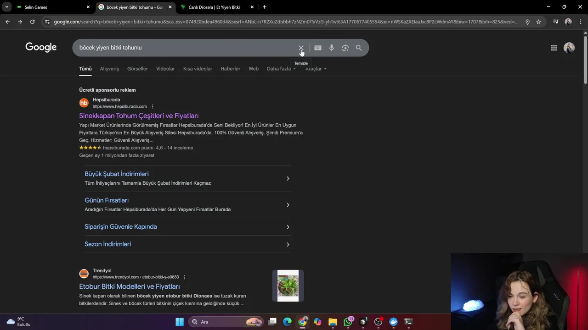Viewport: 588px width, 330px height.
Task: Select the Kısa videolar results tab
Action: 198,69
